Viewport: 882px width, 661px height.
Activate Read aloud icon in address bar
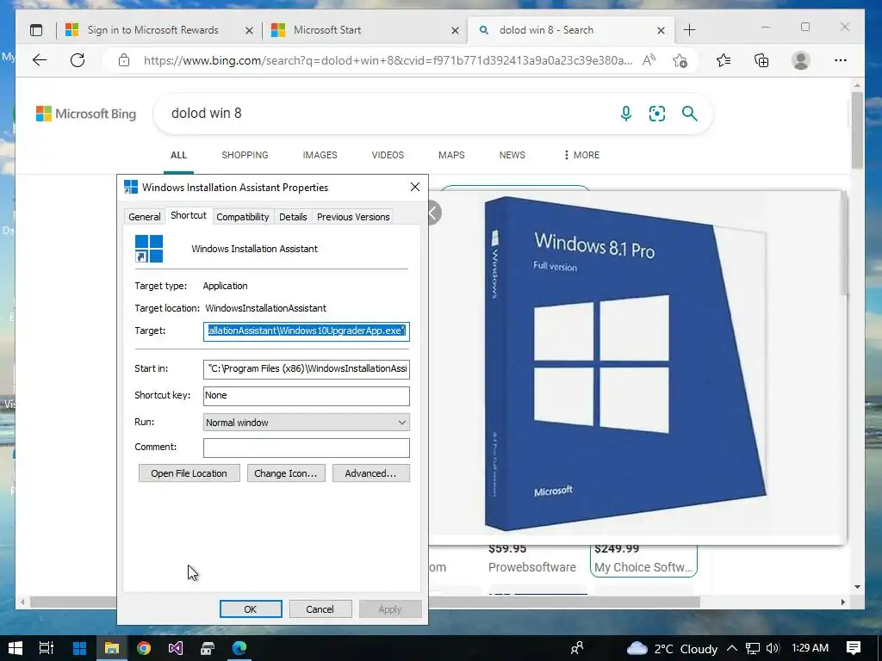pos(649,60)
